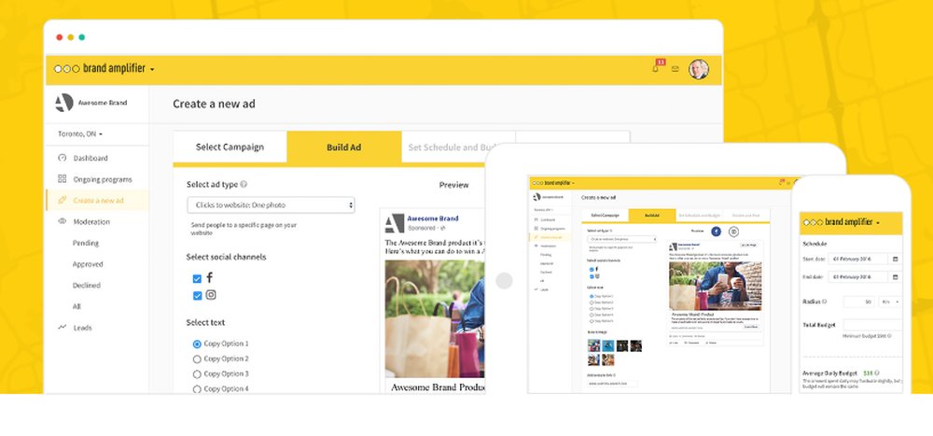Click the Create a new ad rocket icon, desktop sidebar

click(x=62, y=200)
